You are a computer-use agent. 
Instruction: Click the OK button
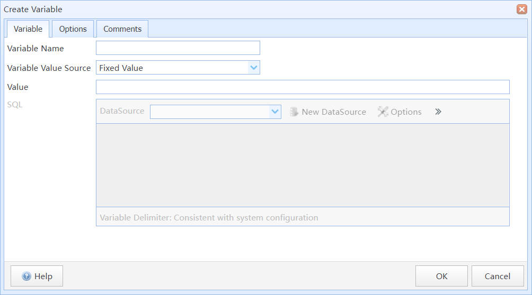441,276
